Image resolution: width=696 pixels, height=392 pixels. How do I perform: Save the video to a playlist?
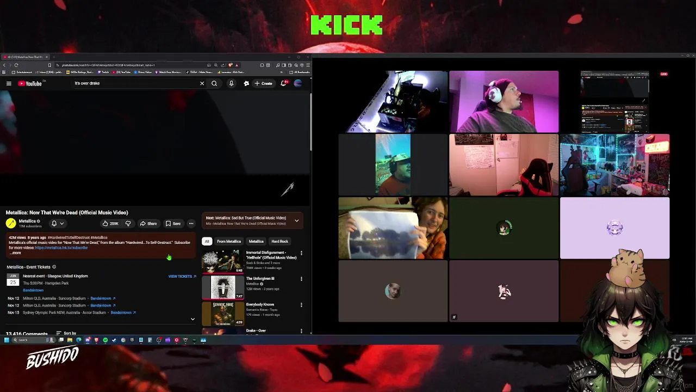pyautogui.click(x=173, y=223)
